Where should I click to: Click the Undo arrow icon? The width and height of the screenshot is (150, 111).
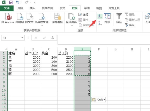[x=17, y=2]
